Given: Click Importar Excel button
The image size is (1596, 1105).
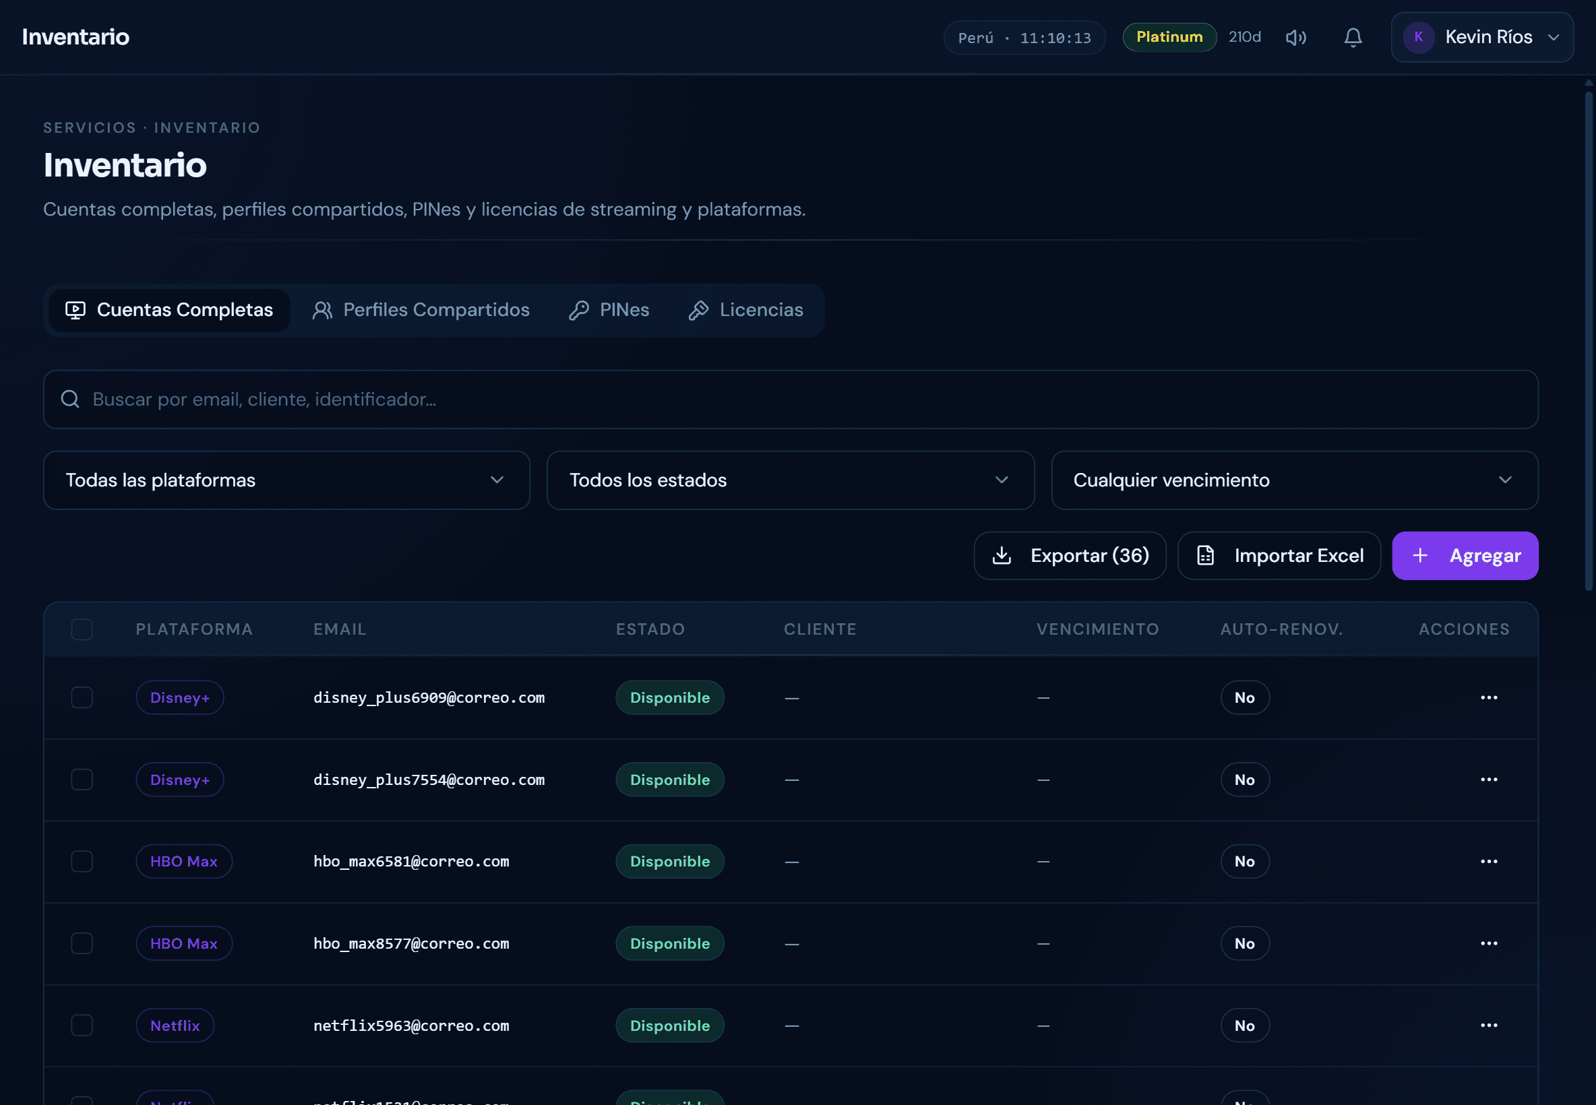Looking at the screenshot, I should click(1279, 556).
